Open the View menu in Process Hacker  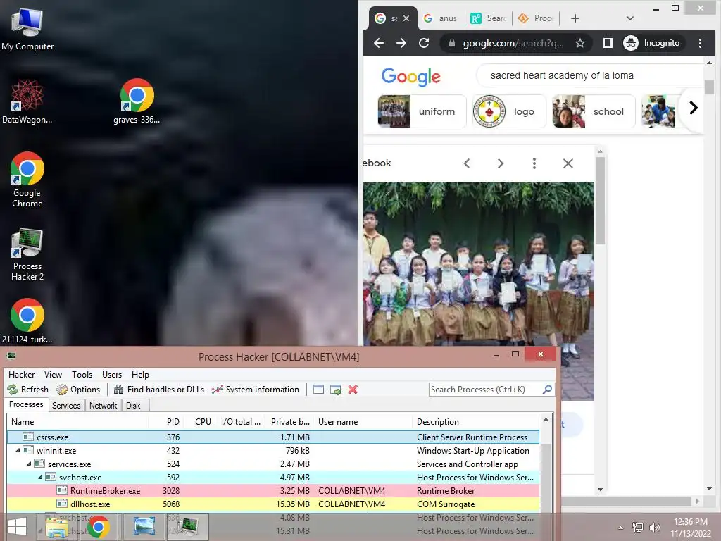coord(53,375)
